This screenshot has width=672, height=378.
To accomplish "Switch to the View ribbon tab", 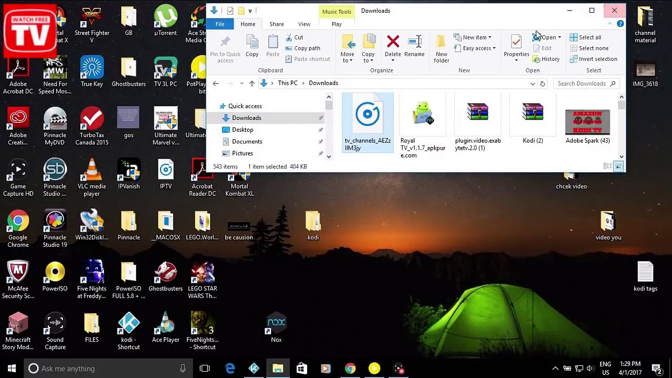I will pyautogui.click(x=304, y=24).
